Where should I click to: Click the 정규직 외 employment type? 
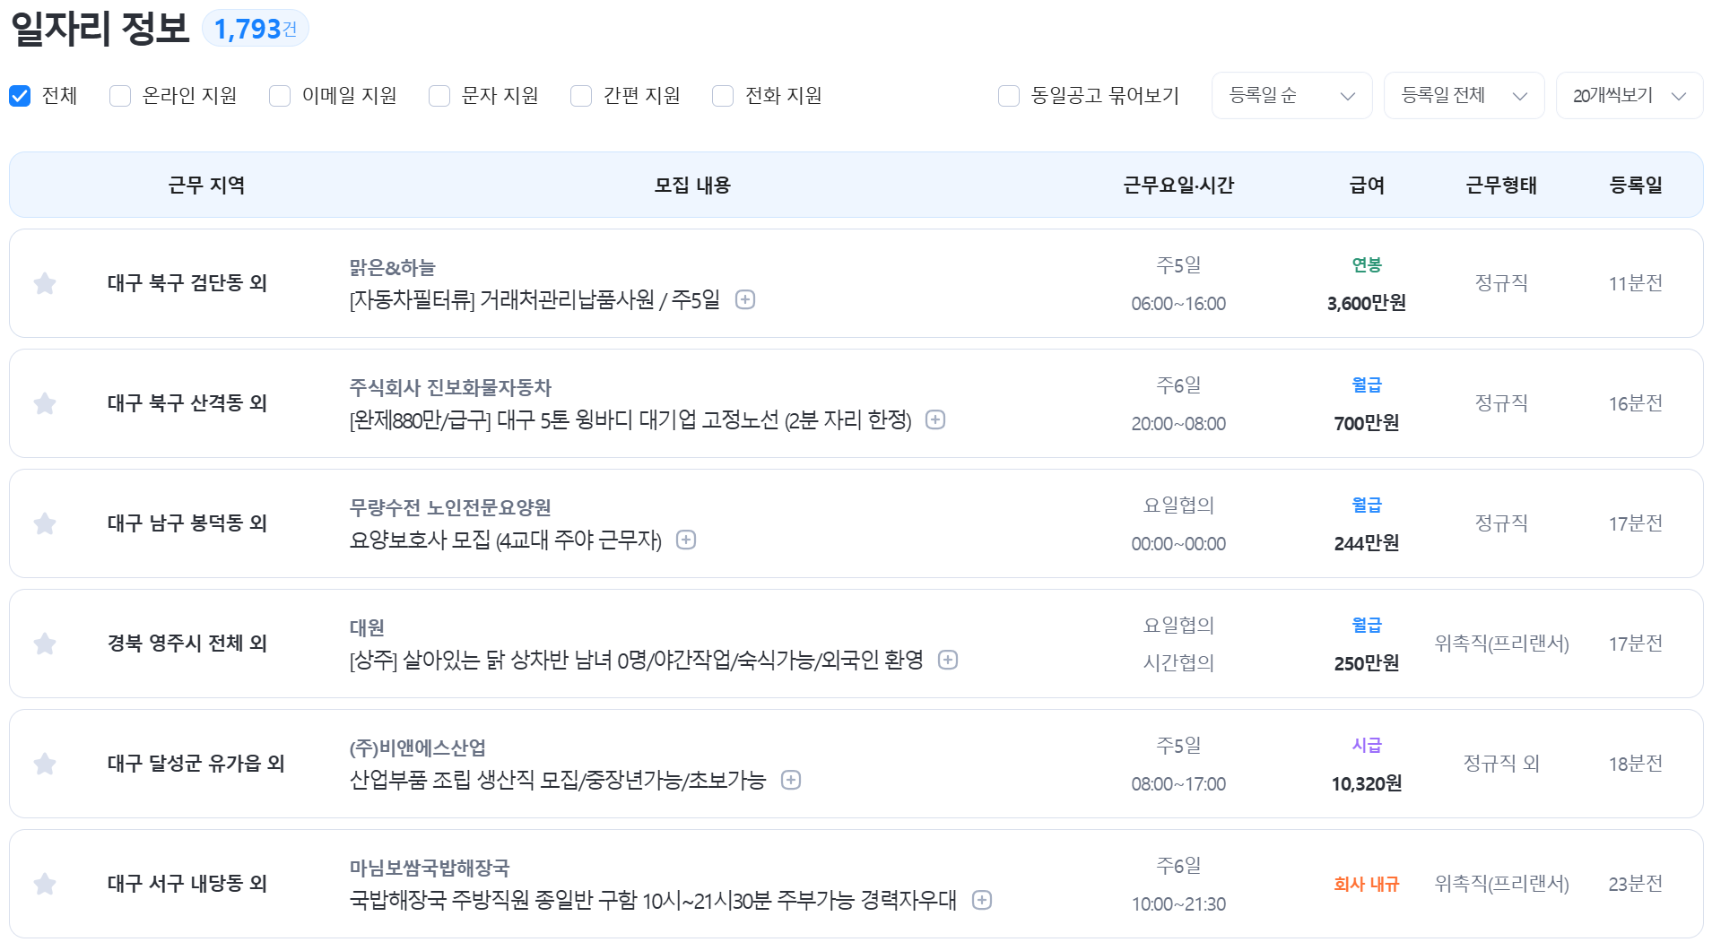point(1501,764)
